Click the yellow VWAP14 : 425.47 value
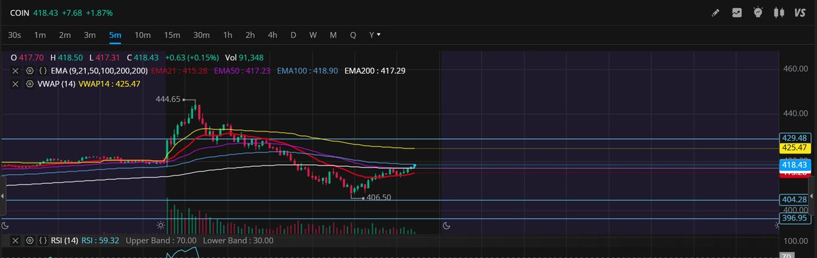Screen dimensions: 817x258 tap(110, 84)
